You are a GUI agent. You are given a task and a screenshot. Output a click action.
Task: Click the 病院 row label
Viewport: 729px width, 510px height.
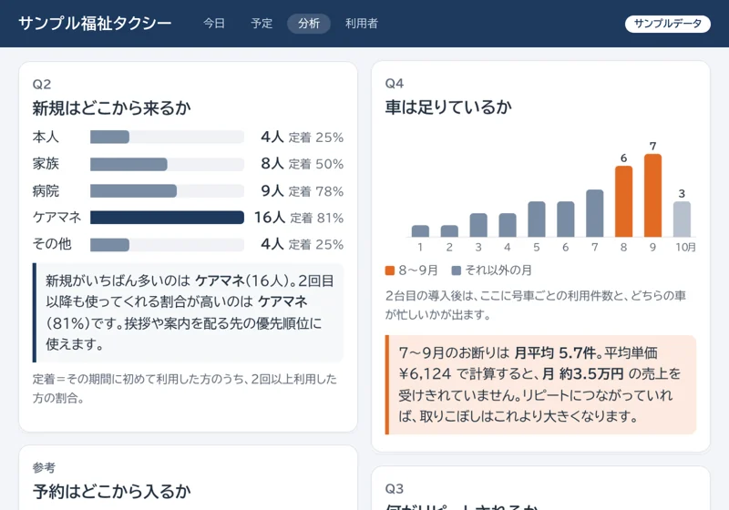[x=46, y=191]
